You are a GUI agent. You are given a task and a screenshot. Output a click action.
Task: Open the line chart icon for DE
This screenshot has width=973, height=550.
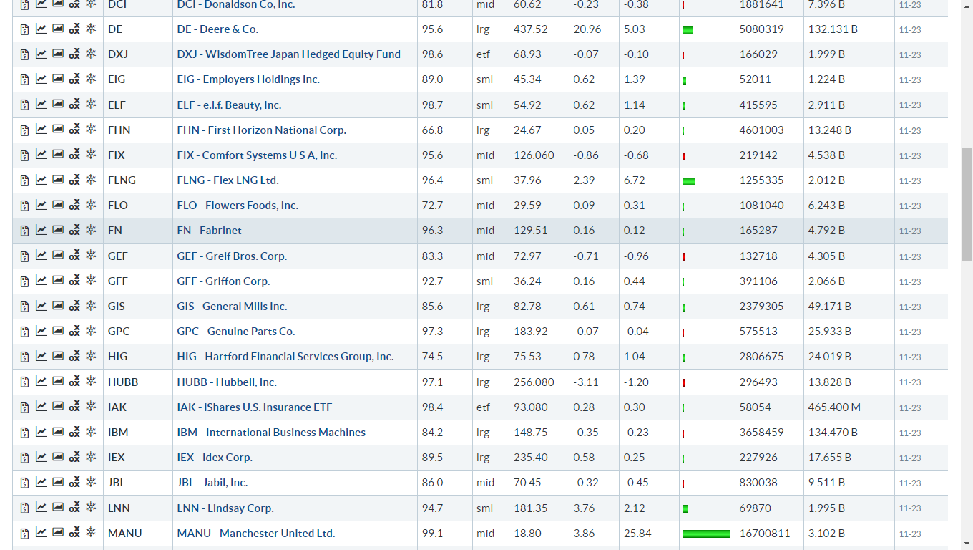point(41,29)
